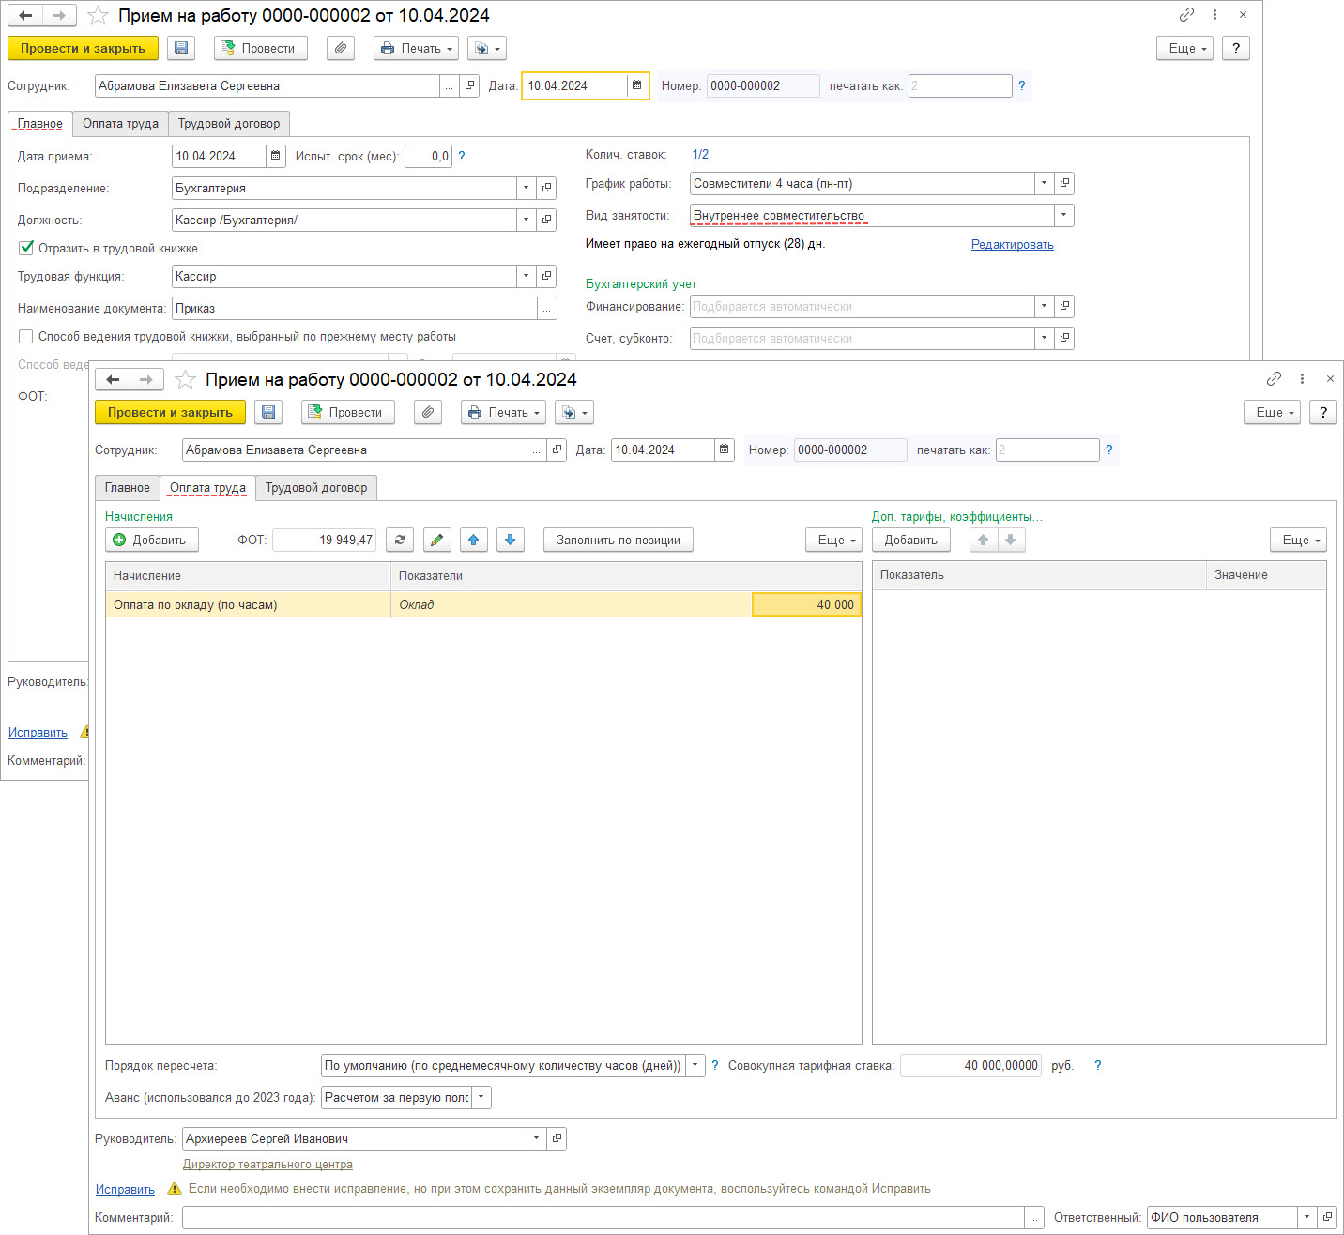1344x1235 pixels.
Task: Open calendar for Дата приема field
Action: (x=276, y=156)
